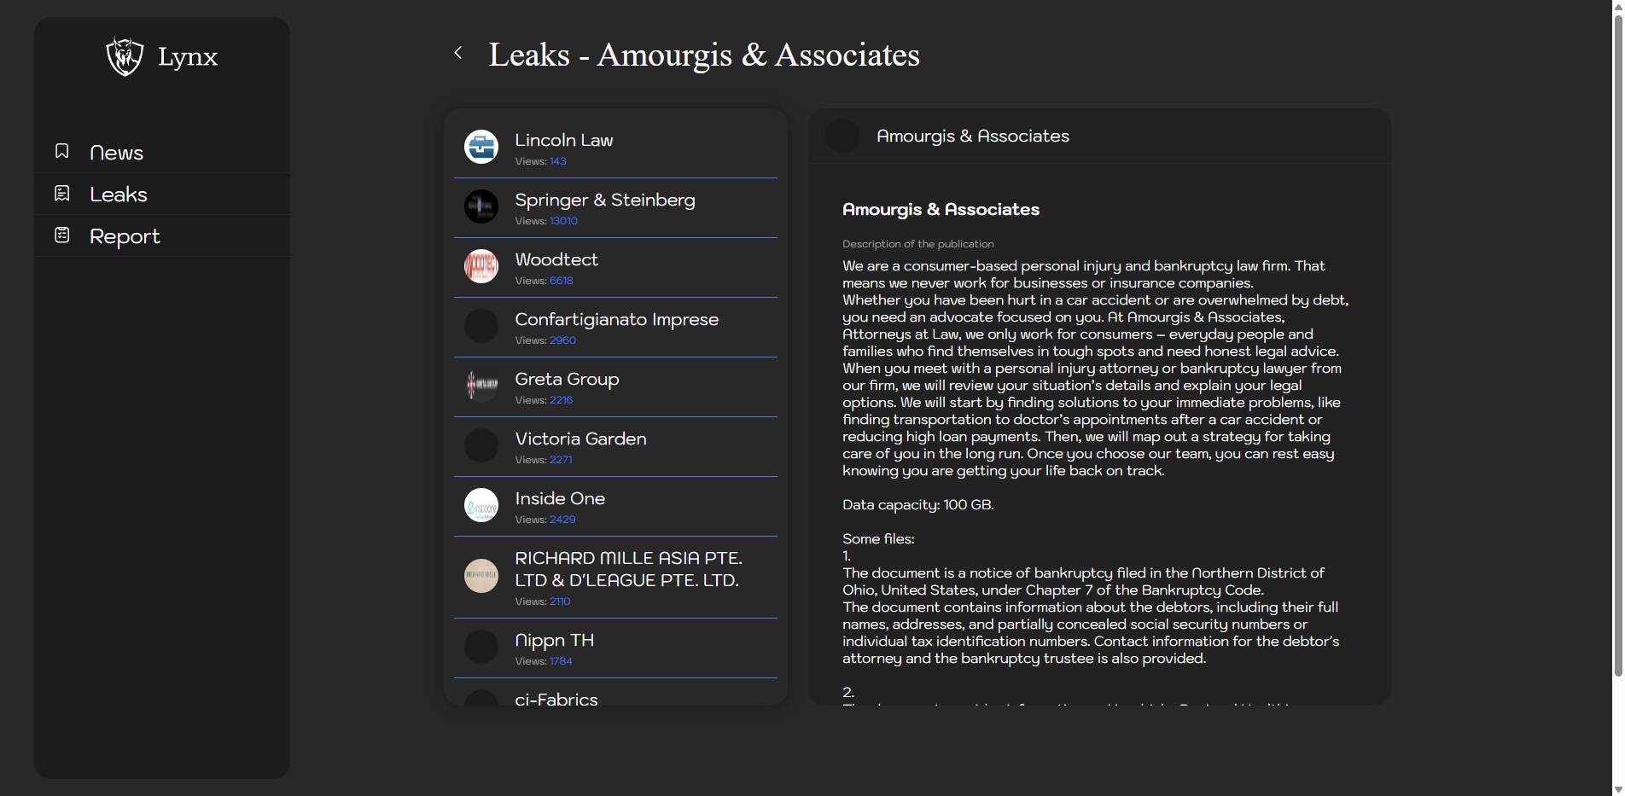
Task: Click the page's vertical scrollbar thumb
Action: click(1617, 341)
